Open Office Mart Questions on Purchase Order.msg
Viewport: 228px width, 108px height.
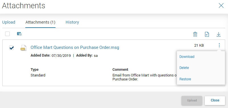coord(75,47)
